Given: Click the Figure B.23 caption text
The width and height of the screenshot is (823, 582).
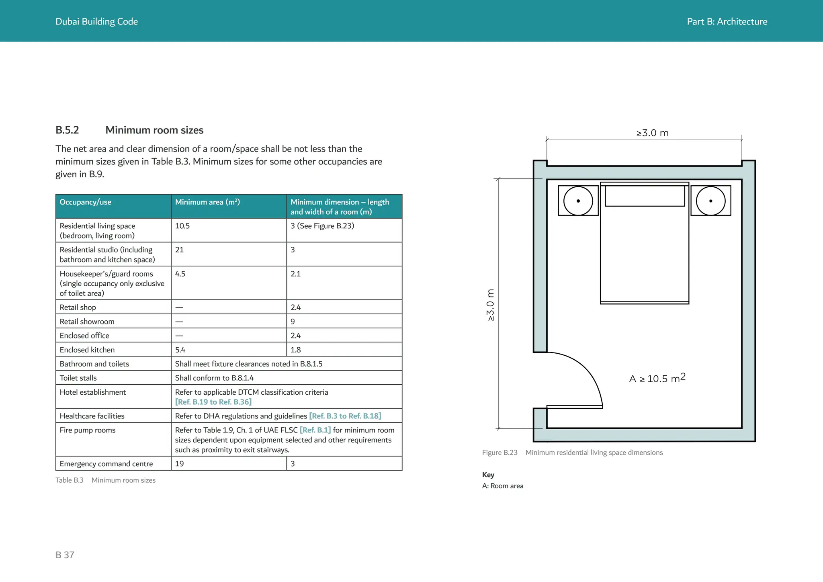Looking at the screenshot, I should [572, 453].
